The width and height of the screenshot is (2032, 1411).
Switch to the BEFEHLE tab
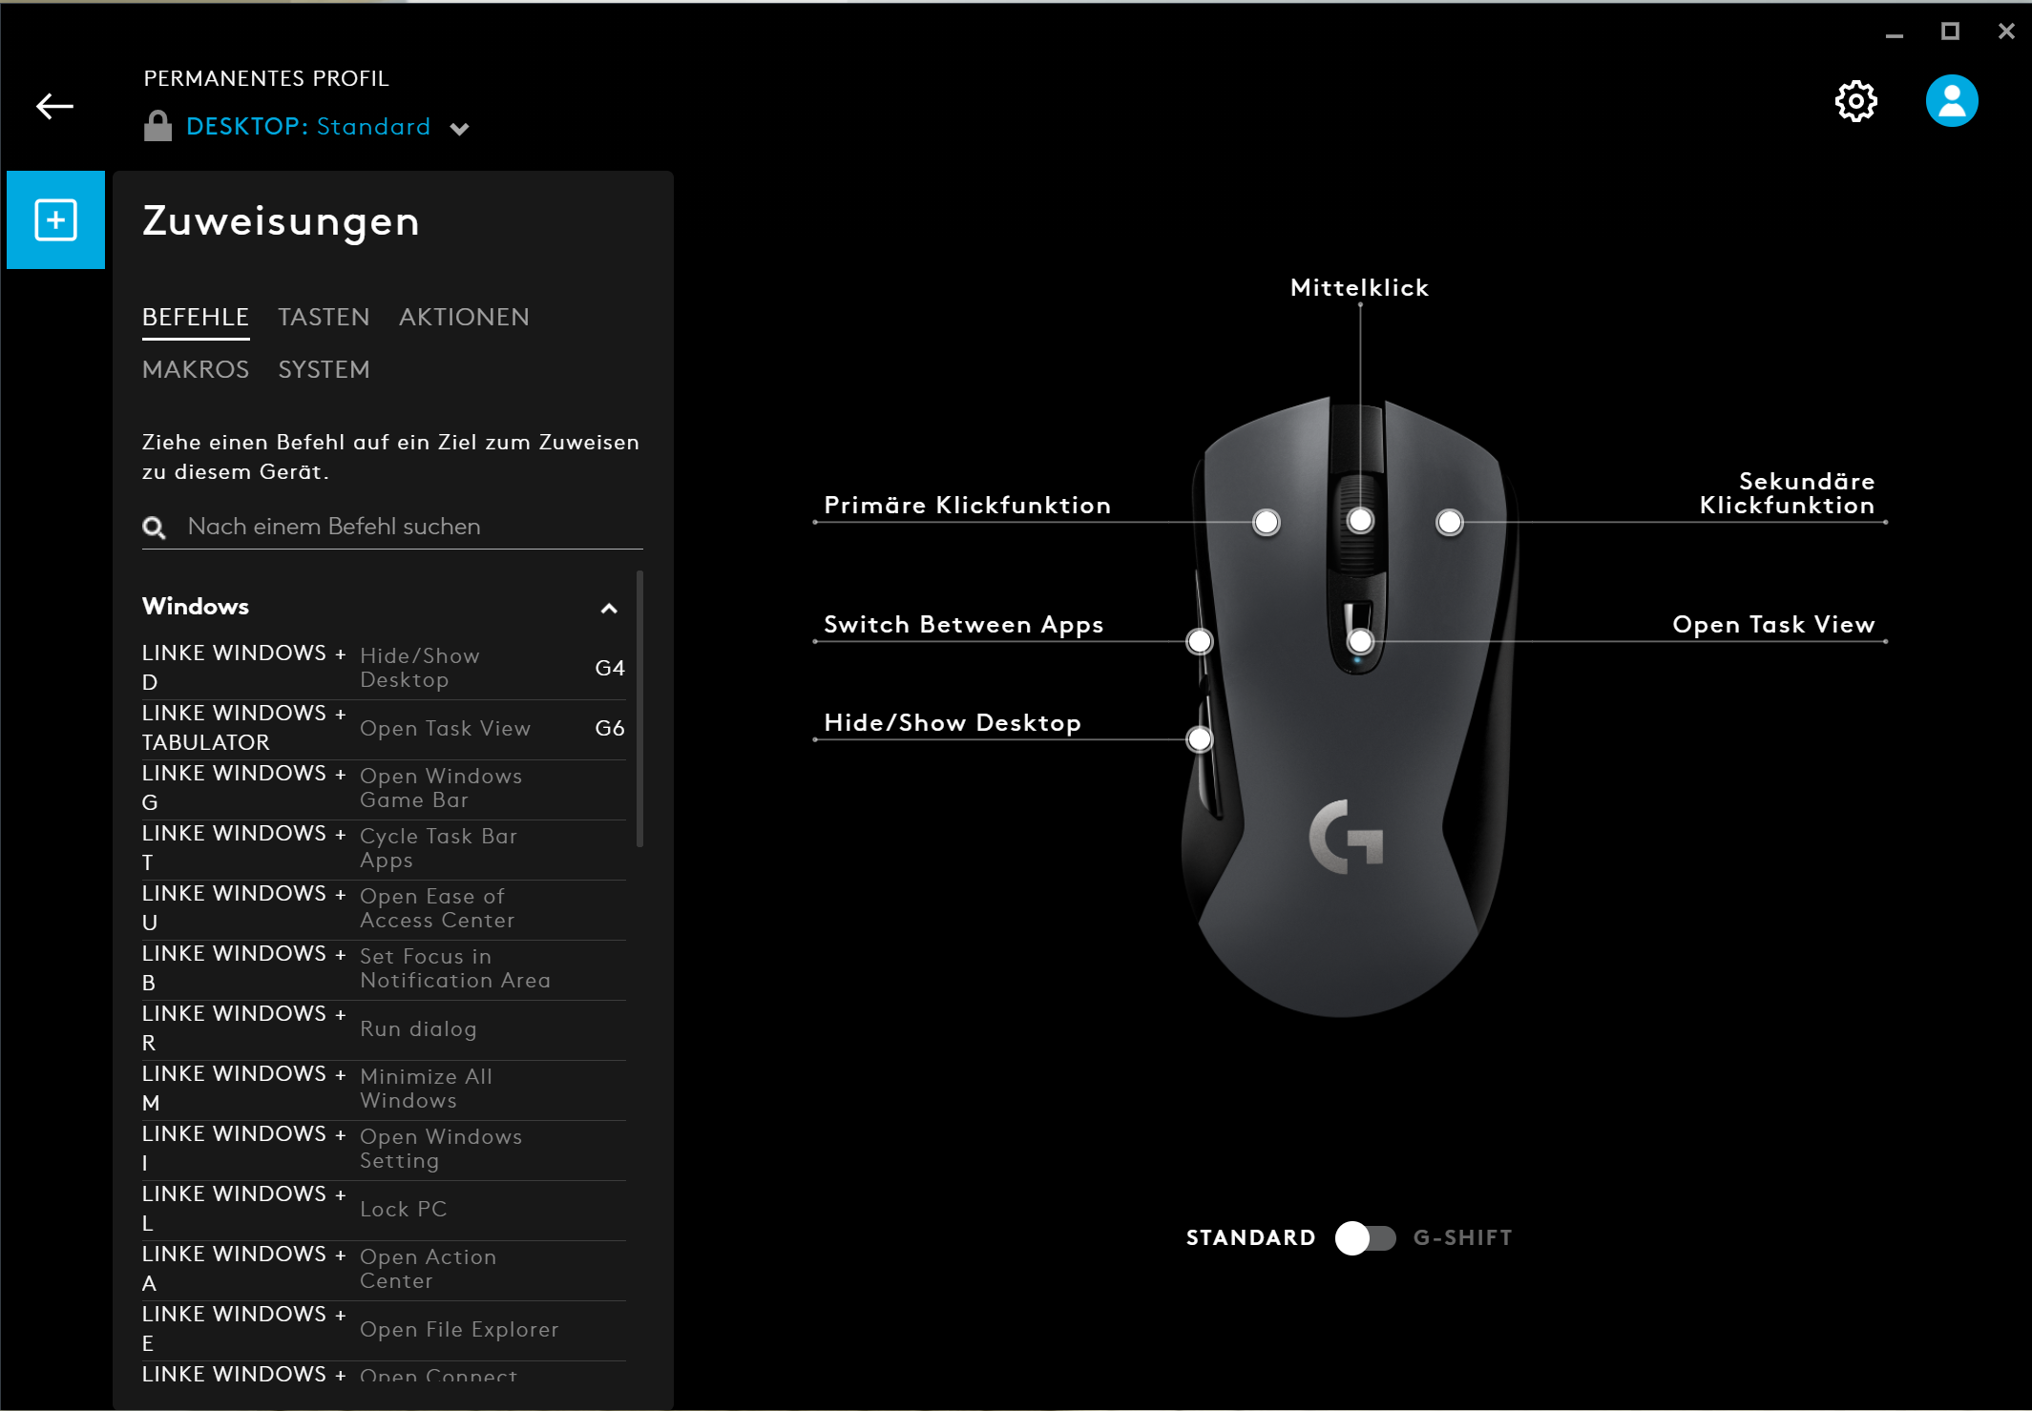196,318
